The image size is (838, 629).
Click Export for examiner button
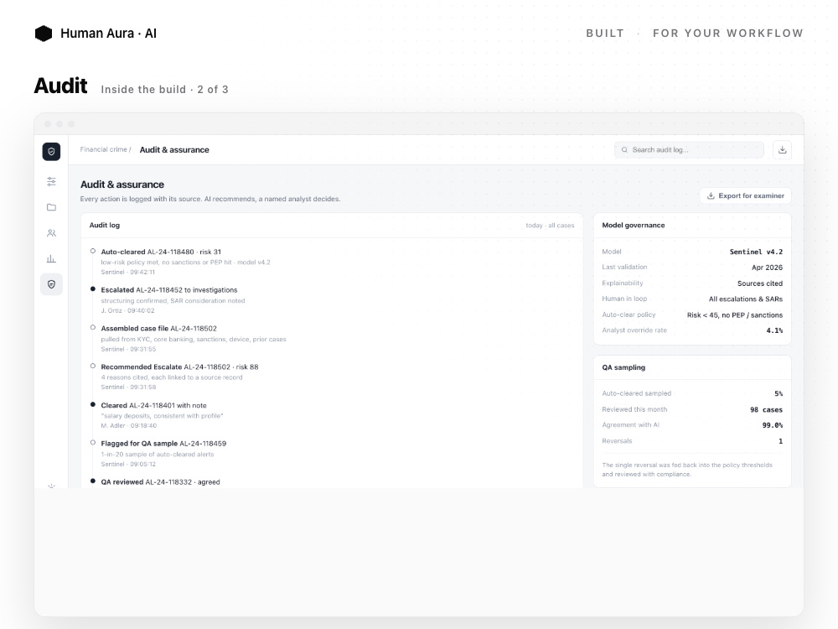coord(746,195)
